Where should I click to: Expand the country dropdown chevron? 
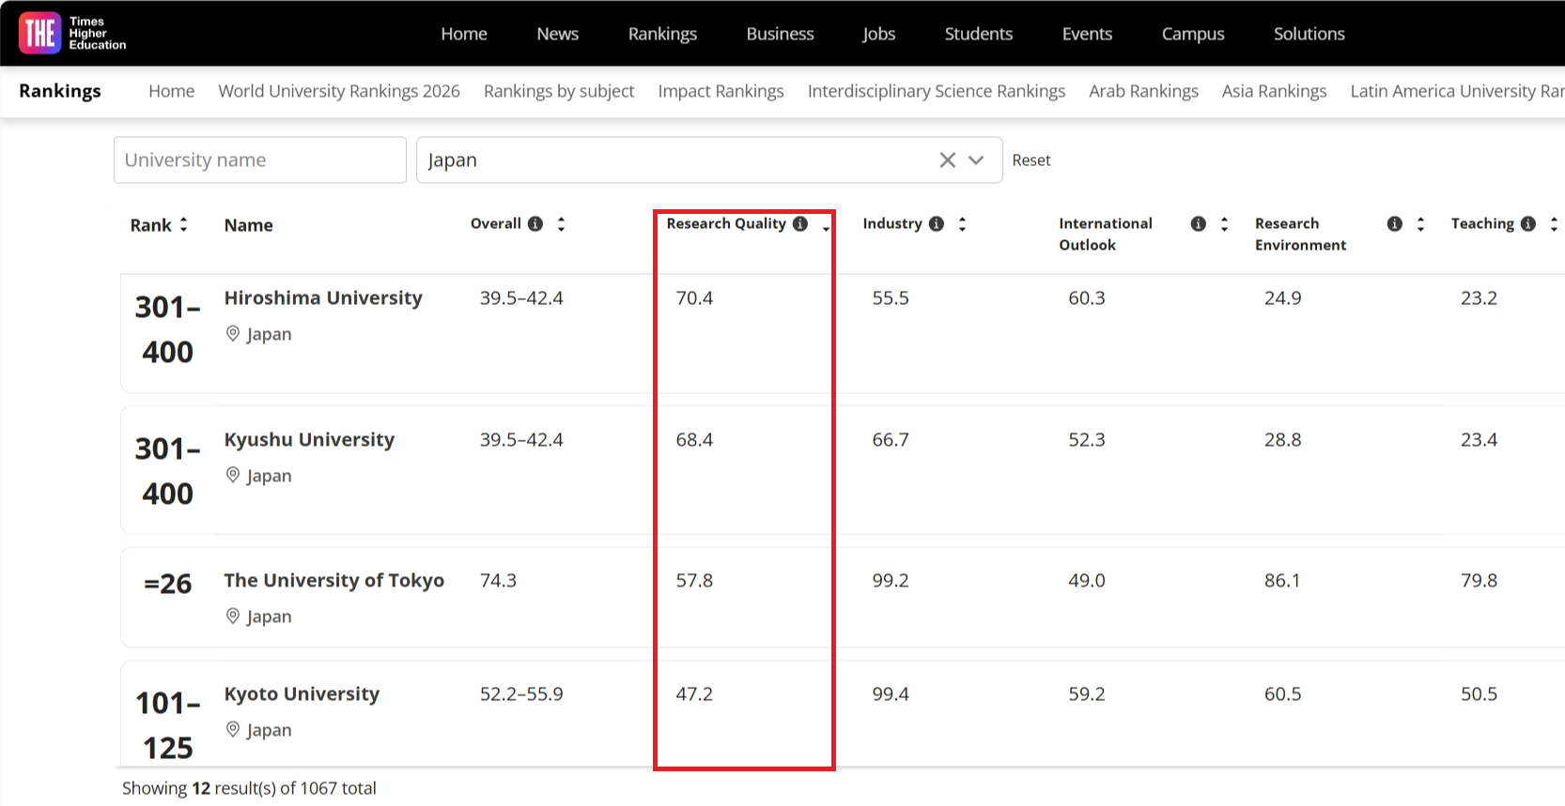(x=977, y=160)
